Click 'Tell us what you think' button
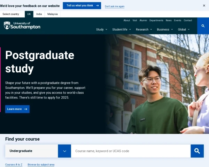Viewport: 209px width, 167px height. (x=82, y=6)
